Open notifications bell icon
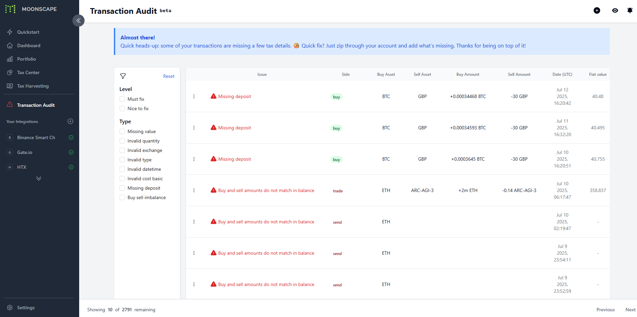 [630, 10]
